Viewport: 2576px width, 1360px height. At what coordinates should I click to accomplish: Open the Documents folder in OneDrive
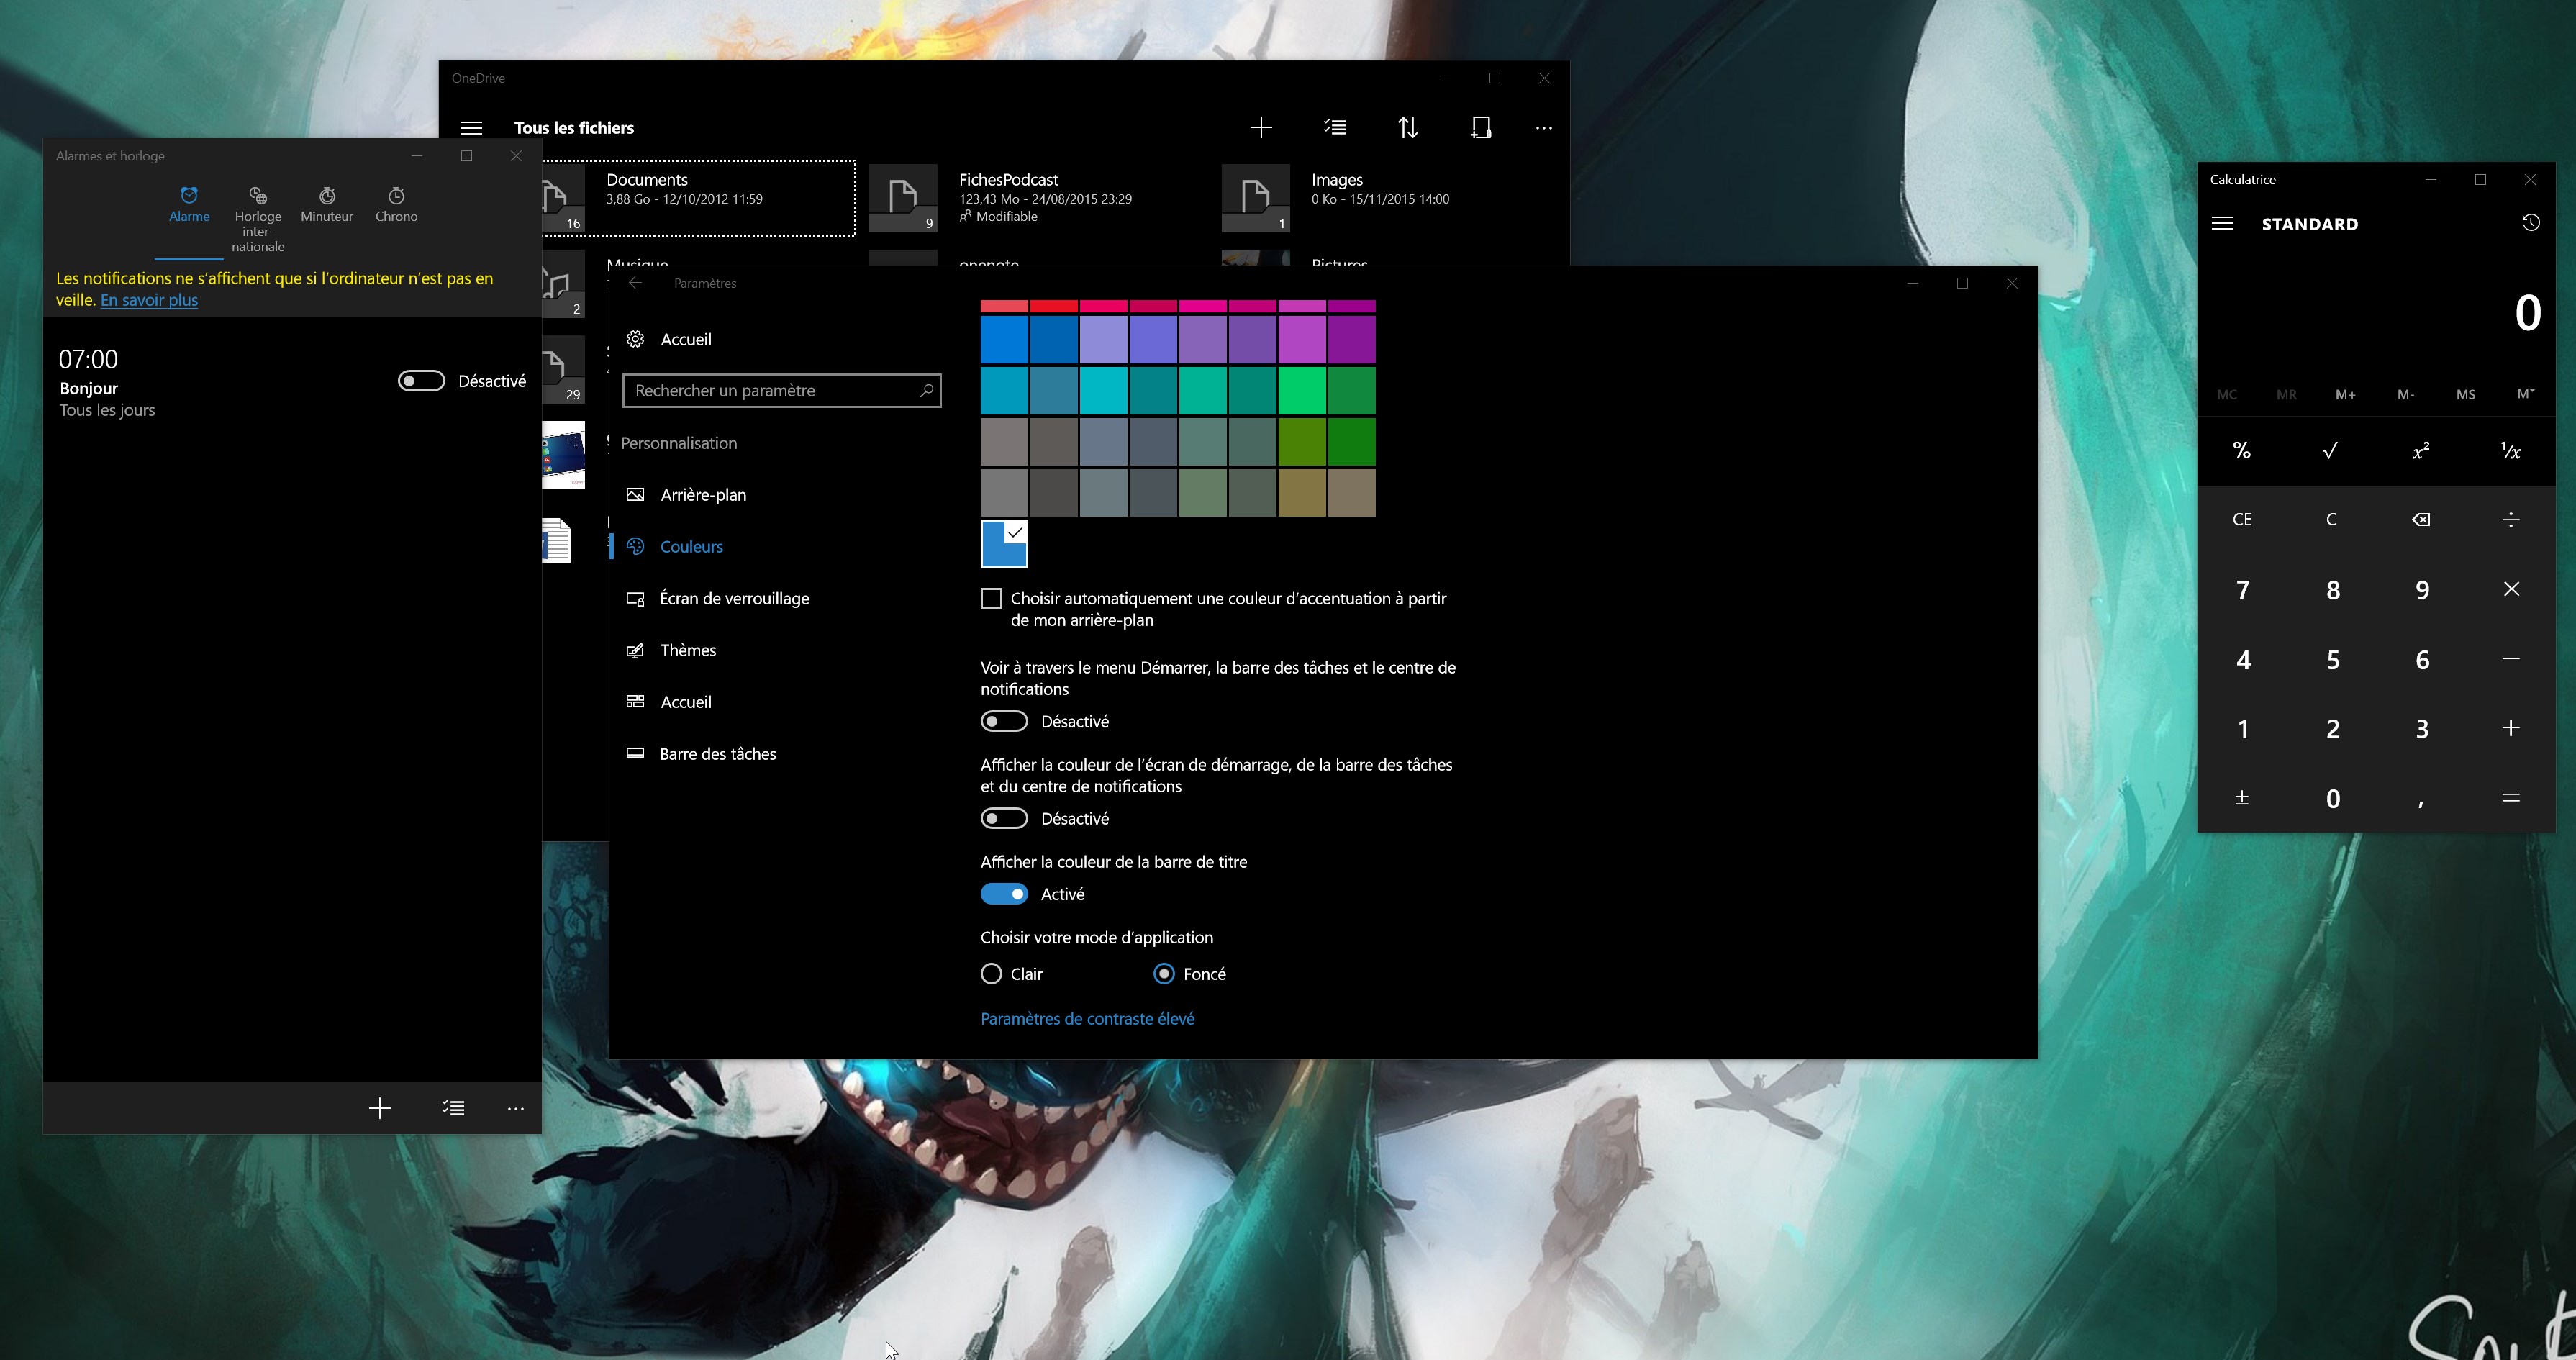pos(699,198)
